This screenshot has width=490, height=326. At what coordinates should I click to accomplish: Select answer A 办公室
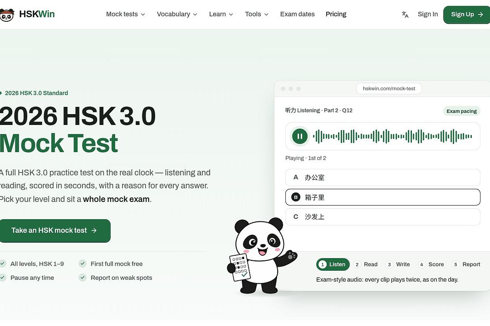(x=382, y=177)
